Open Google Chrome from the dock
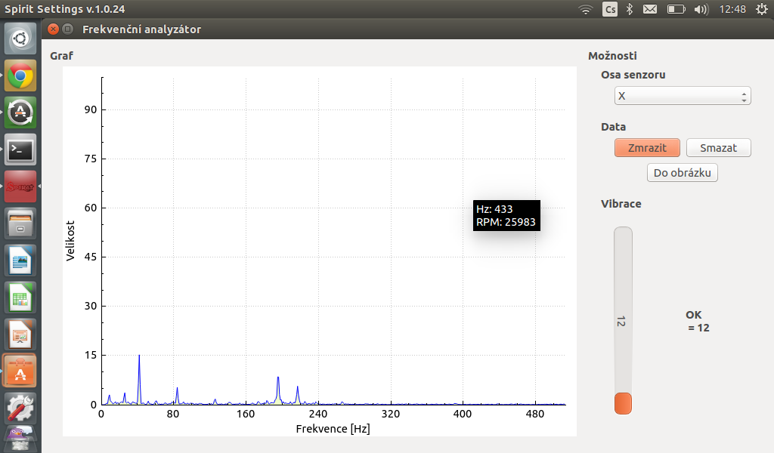 point(20,75)
